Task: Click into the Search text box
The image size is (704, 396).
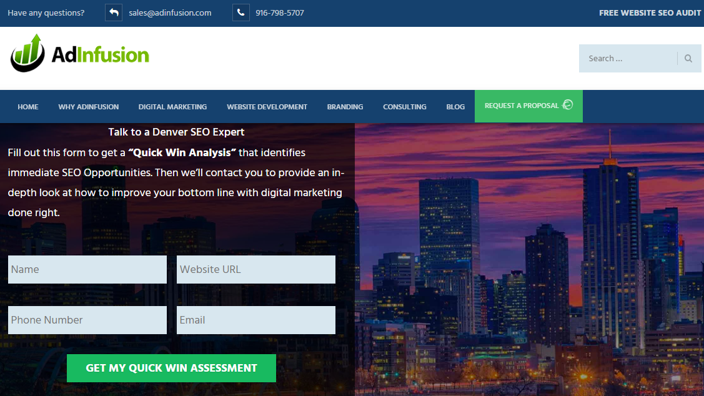Action: coord(628,59)
